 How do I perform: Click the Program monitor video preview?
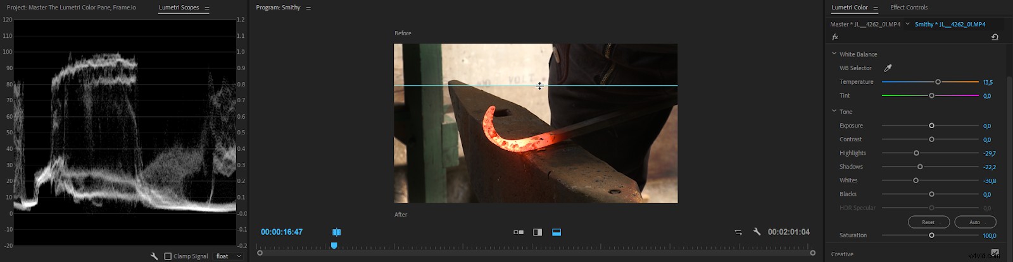[536, 123]
